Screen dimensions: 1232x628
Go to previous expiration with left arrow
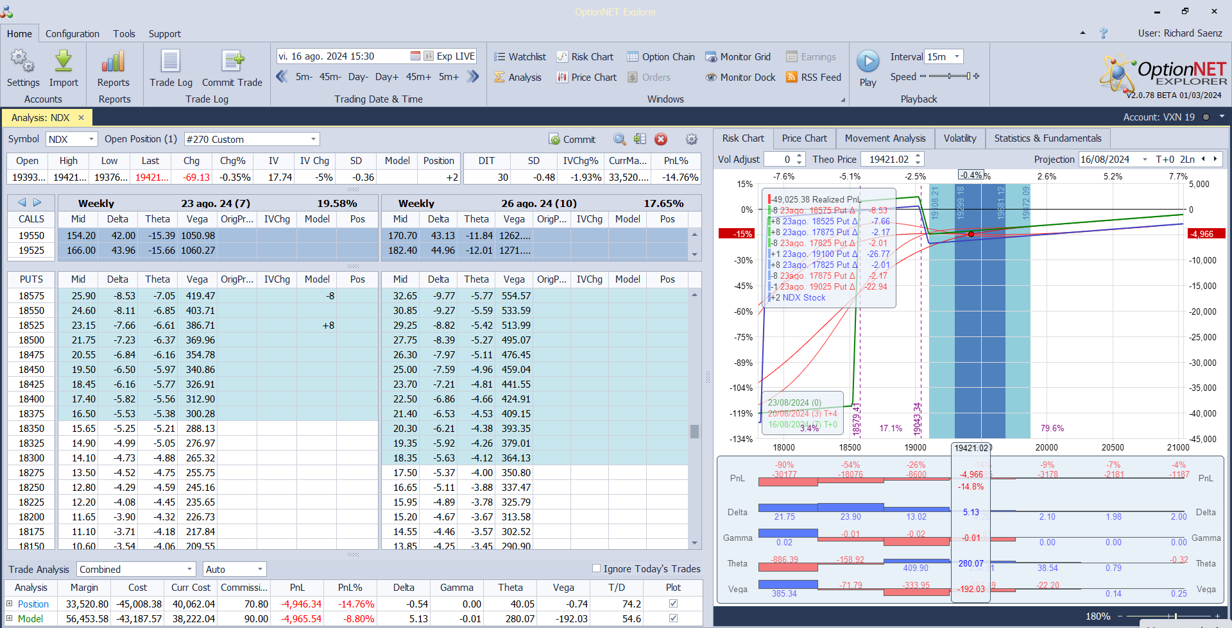pyautogui.click(x=22, y=202)
